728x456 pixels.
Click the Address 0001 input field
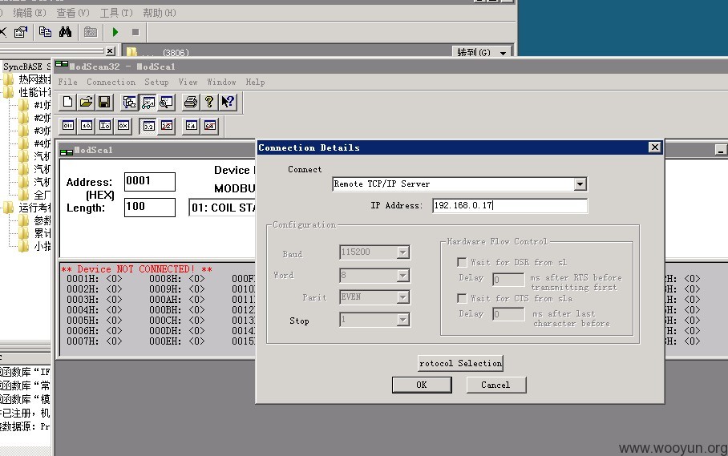(149, 181)
